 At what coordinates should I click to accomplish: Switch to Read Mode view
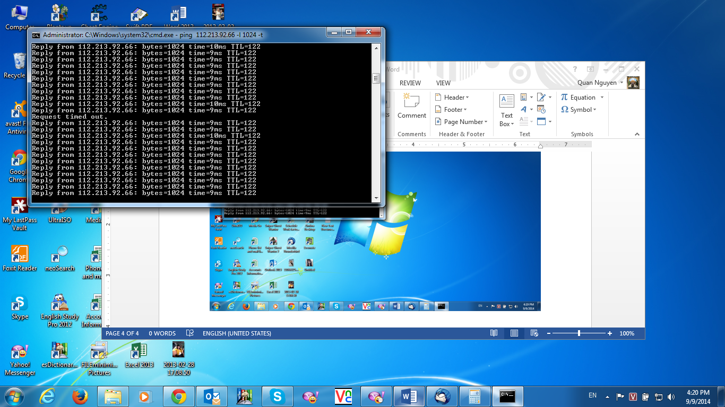[494, 333]
